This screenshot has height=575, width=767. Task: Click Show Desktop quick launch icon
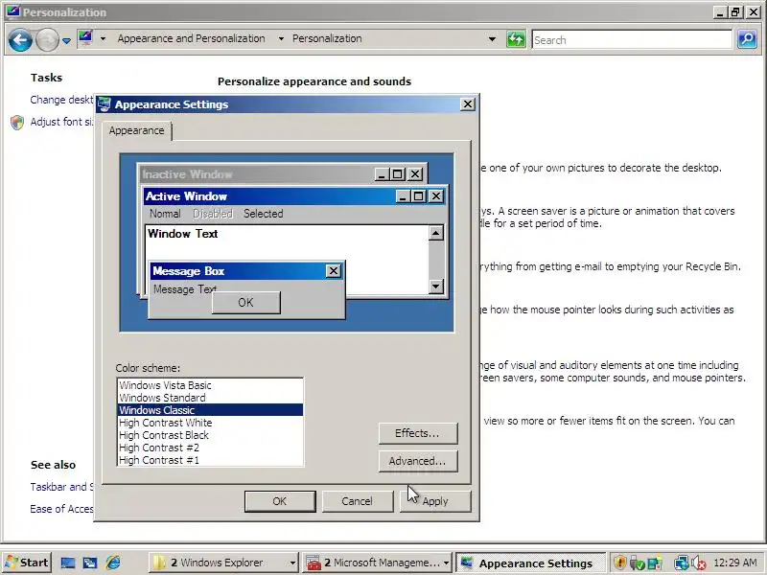pyautogui.click(x=67, y=563)
